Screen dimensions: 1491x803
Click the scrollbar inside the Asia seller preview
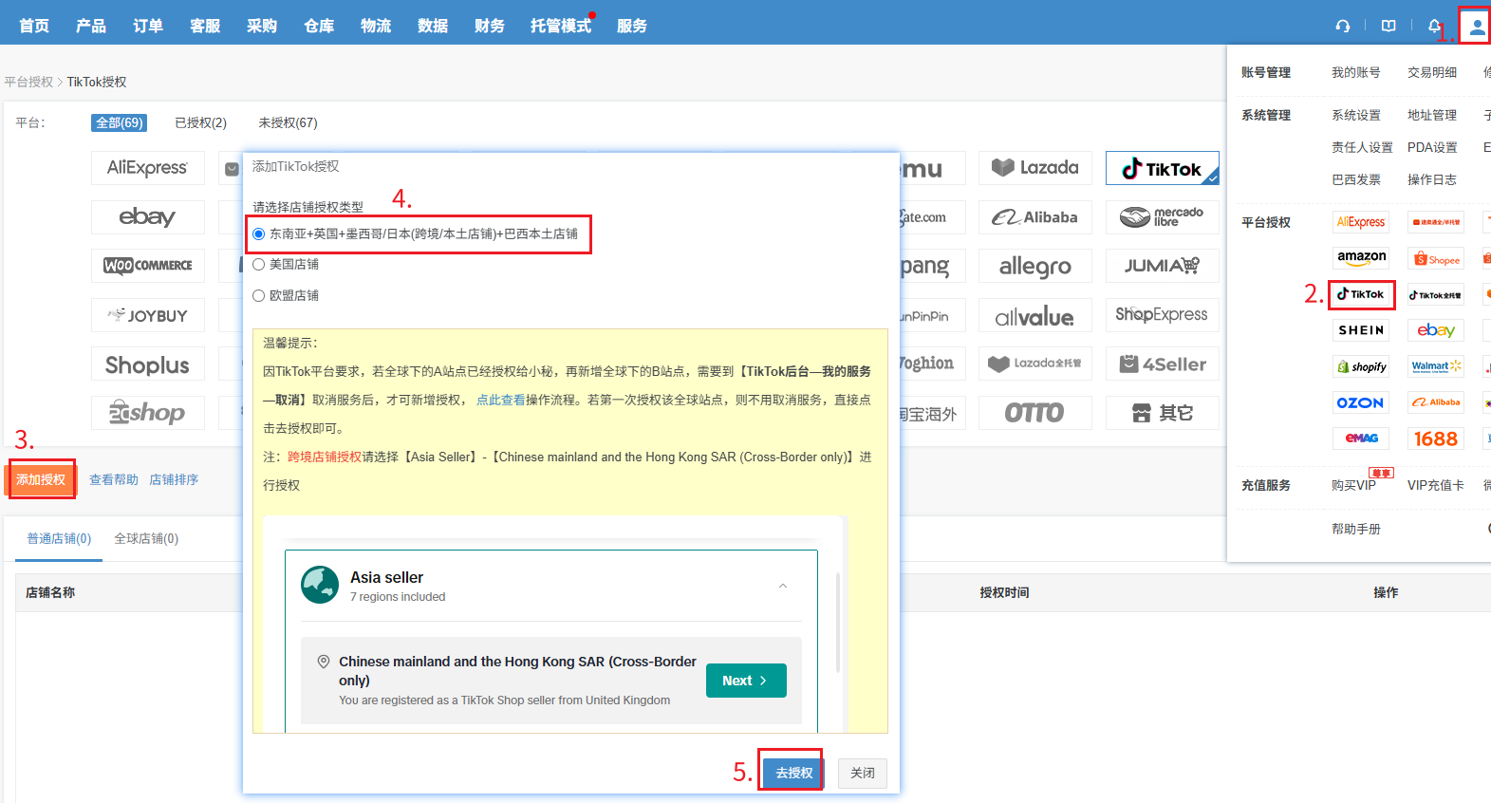(838, 623)
